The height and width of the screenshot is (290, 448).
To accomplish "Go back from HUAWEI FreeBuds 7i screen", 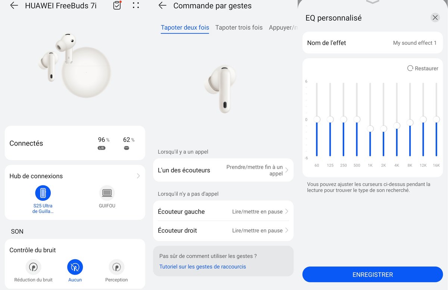I will [x=14, y=6].
